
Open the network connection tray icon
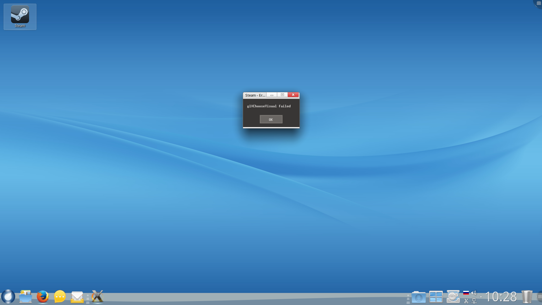474,301
